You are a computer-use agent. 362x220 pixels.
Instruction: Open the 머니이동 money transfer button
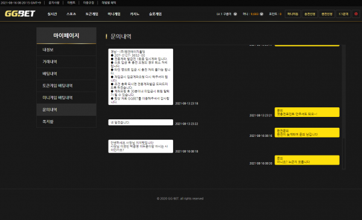coord(293,14)
